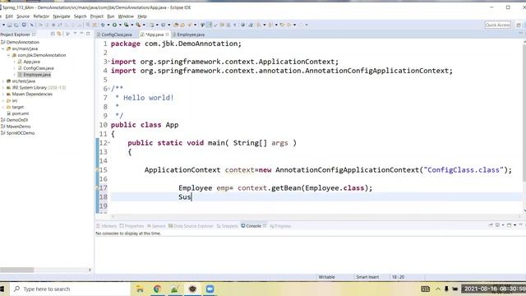Open the Open Perspective icon beside Quick Access

(x=519, y=25)
